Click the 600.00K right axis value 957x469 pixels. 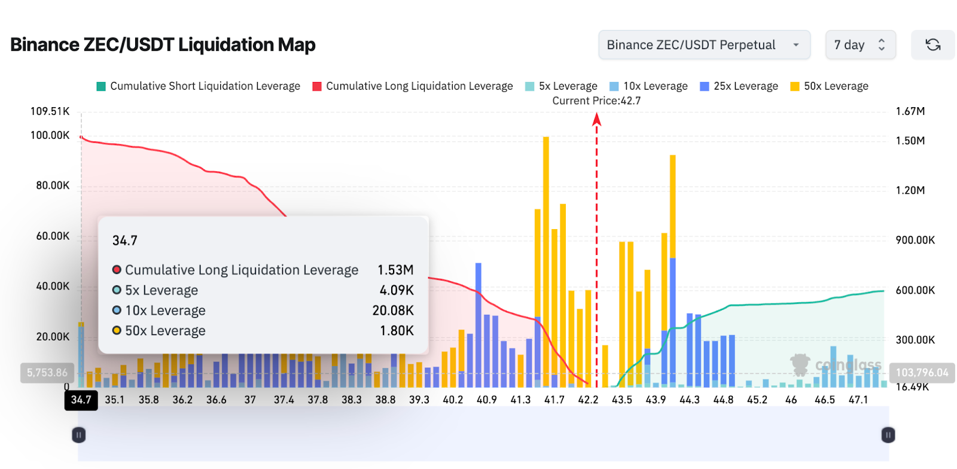915,290
